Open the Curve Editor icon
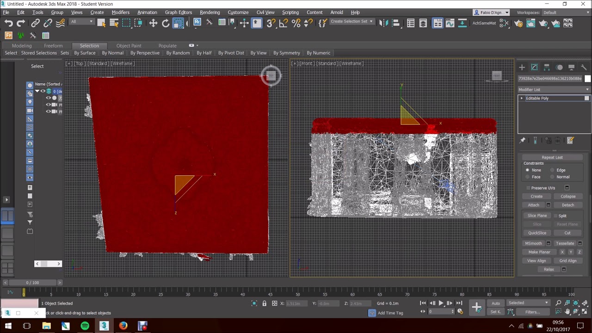The height and width of the screenshot is (333, 592). pyautogui.click(x=450, y=23)
